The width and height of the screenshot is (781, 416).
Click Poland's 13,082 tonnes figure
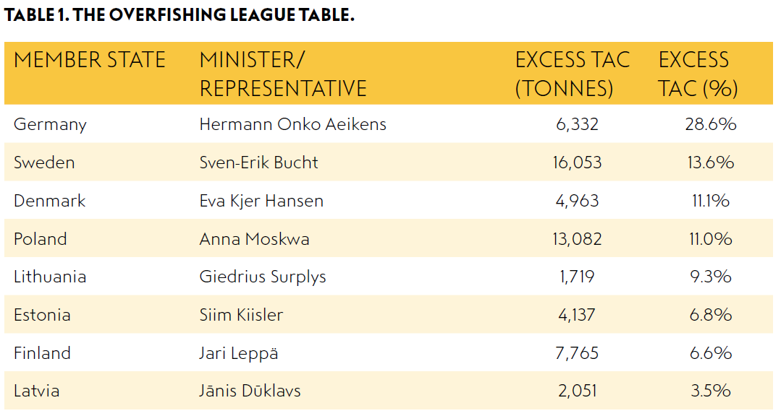[577, 239]
